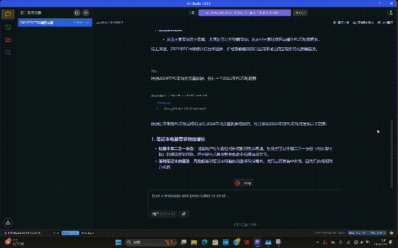Open the Downloads panel icon
Viewport: 398px width, 248px height.
click(x=8, y=222)
